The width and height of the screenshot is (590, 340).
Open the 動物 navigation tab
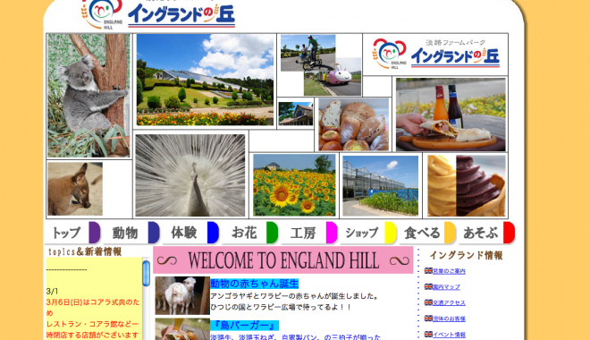[x=132, y=233]
